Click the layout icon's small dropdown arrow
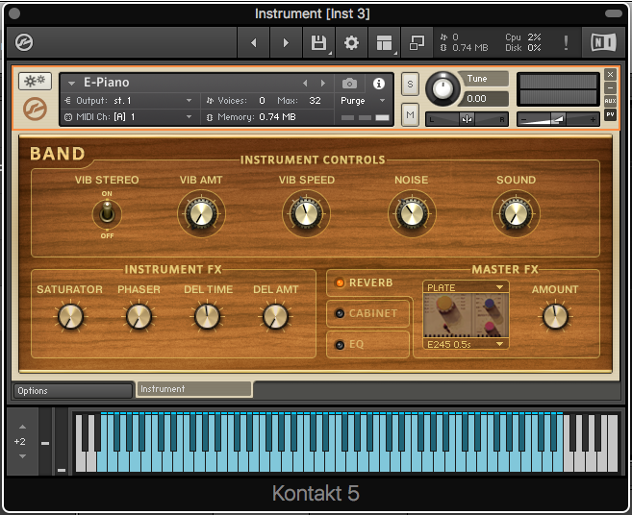The image size is (632, 515). [395, 53]
